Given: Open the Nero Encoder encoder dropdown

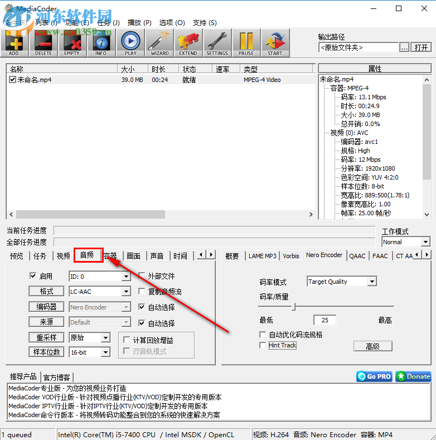Looking at the screenshot, I should (x=126, y=307).
